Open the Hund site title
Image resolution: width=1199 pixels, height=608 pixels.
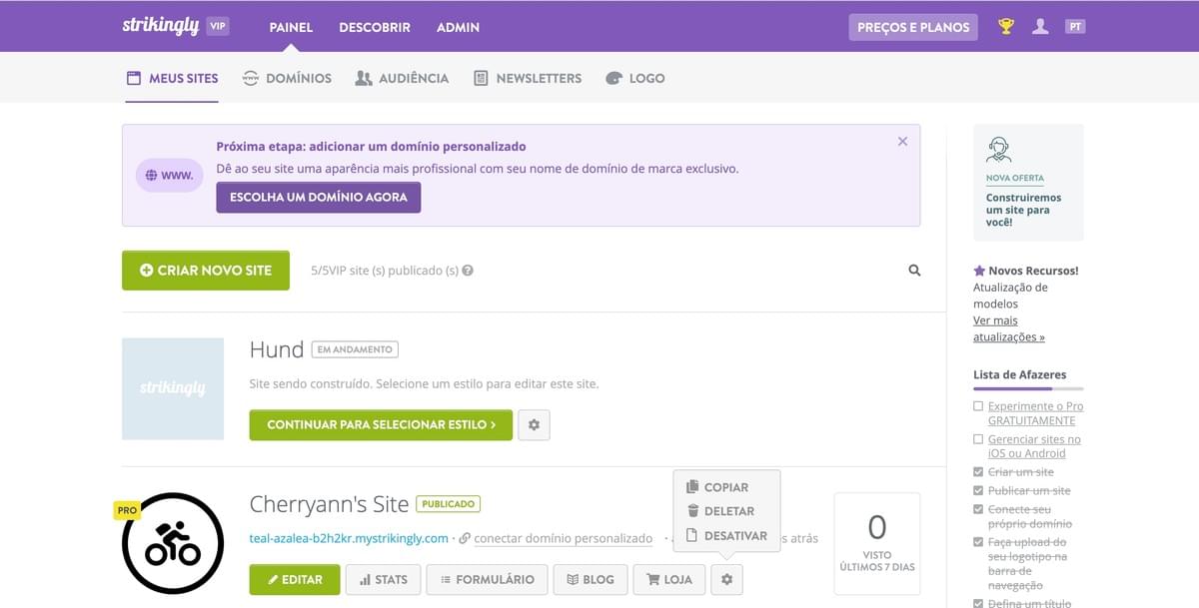[x=277, y=349]
